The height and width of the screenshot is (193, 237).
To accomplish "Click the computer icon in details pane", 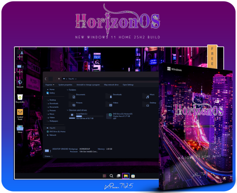I will click(47, 151).
